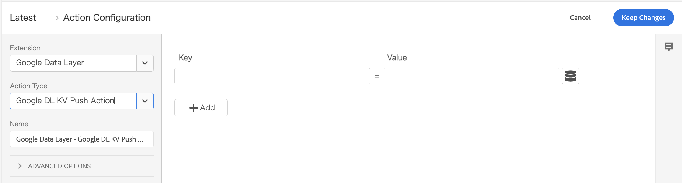Click the Action Type label
The image size is (682, 183).
coord(29,86)
